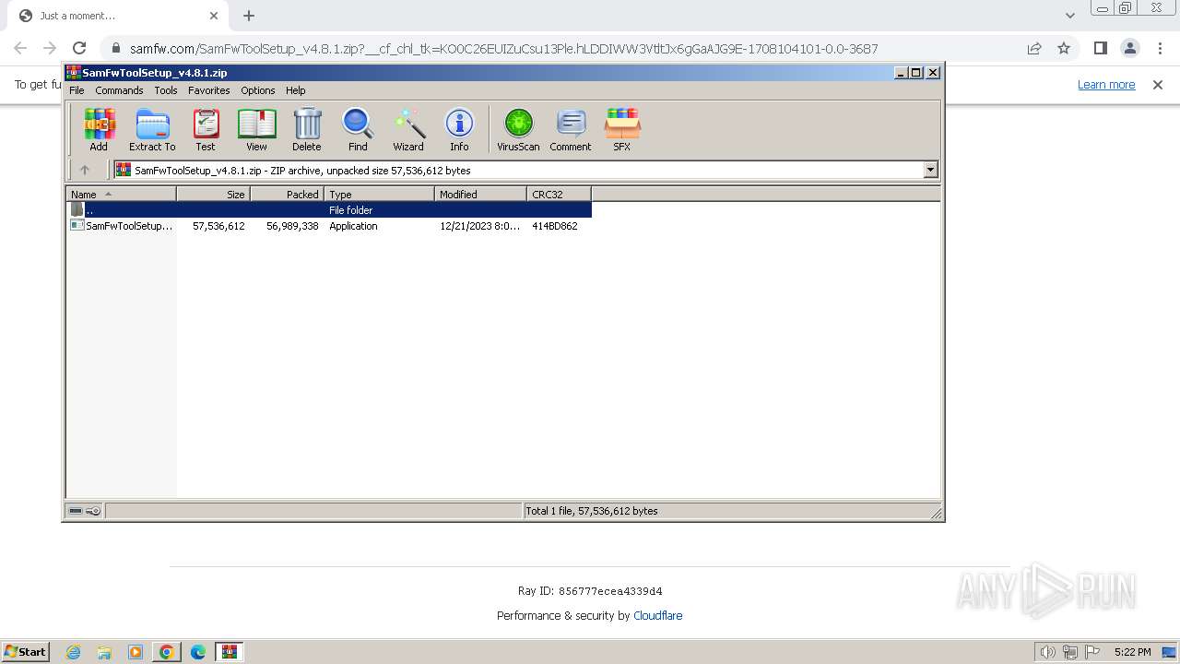This screenshot has width=1180, height=664.
Task: Click the Learn more link
Action: [1106, 85]
